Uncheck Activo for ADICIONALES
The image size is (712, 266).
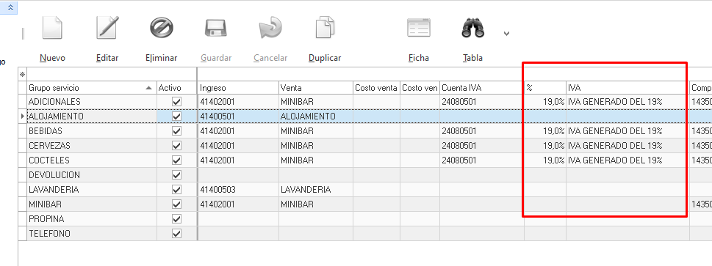point(176,102)
